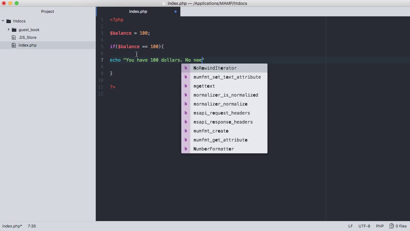Choose nsapi_response_headers suggestion
This screenshot has width=410, height=231.
pyautogui.click(x=224, y=122)
